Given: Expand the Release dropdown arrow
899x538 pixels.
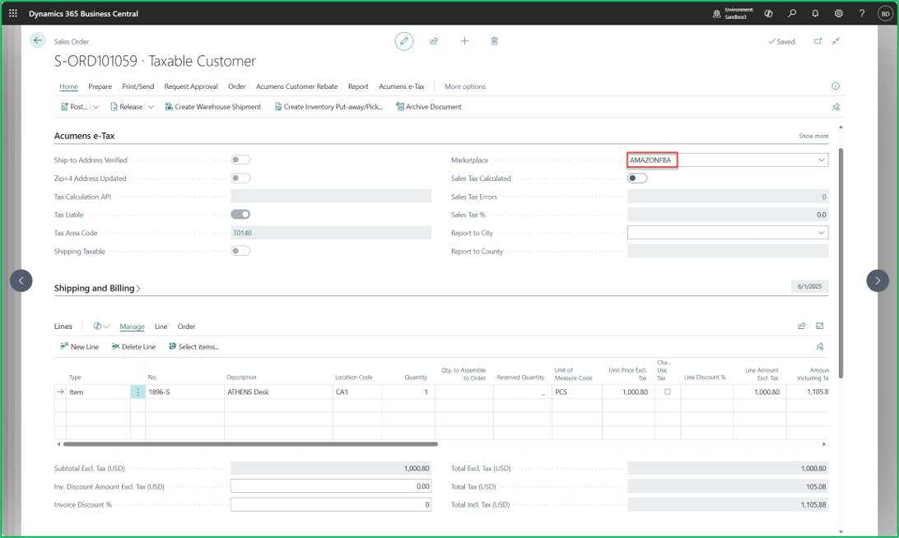Looking at the screenshot, I should (x=151, y=107).
